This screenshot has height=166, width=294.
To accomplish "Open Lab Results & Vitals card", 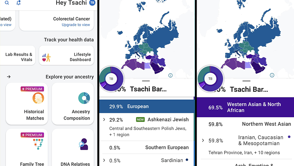I will point(18,57).
